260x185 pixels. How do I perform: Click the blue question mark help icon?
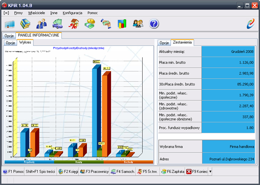pyautogui.click(x=154, y=24)
